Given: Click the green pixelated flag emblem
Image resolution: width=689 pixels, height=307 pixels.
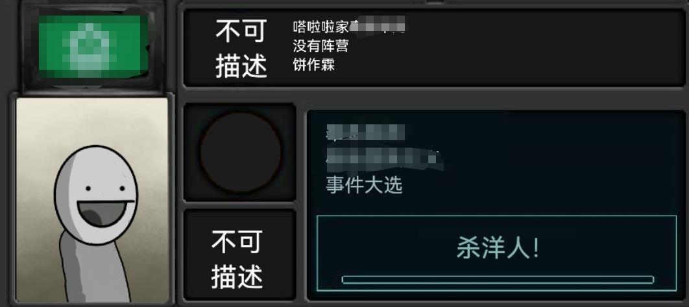Looking at the screenshot, I should click(93, 47).
